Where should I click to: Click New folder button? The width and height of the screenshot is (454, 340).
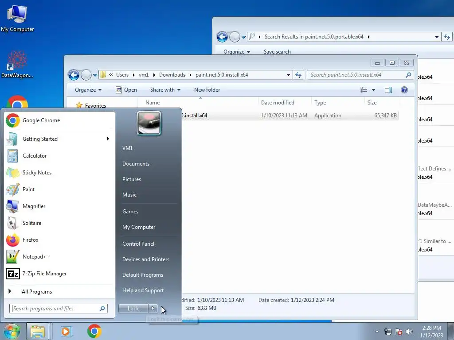(x=207, y=90)
